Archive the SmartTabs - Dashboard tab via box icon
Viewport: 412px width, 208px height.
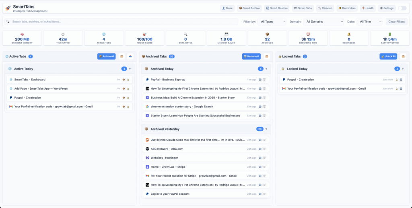pyautogui.click(x=124, y=80)
